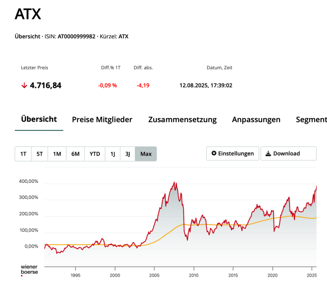Switch chart to 1M range

coord(57,154)
